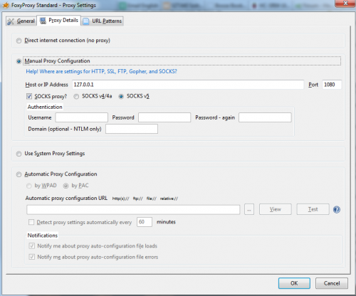The width and height of the screenshot is (356, 296).
Task: Click the FoxyProxy fox icon in title bar
Action: point(6,5)
